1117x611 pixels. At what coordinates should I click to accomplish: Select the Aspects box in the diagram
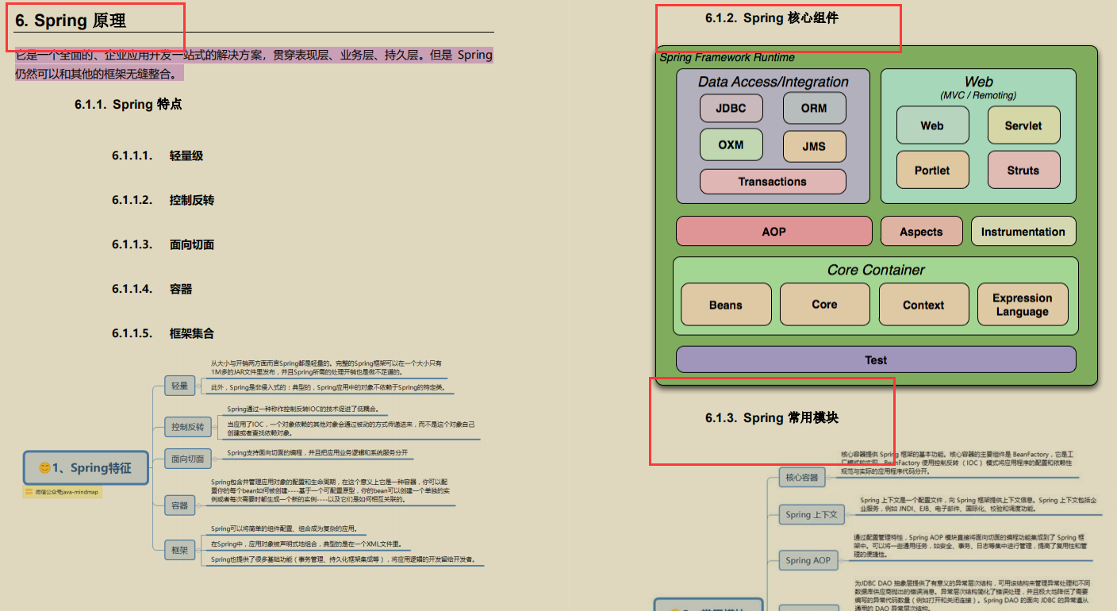tap(921, 232)
